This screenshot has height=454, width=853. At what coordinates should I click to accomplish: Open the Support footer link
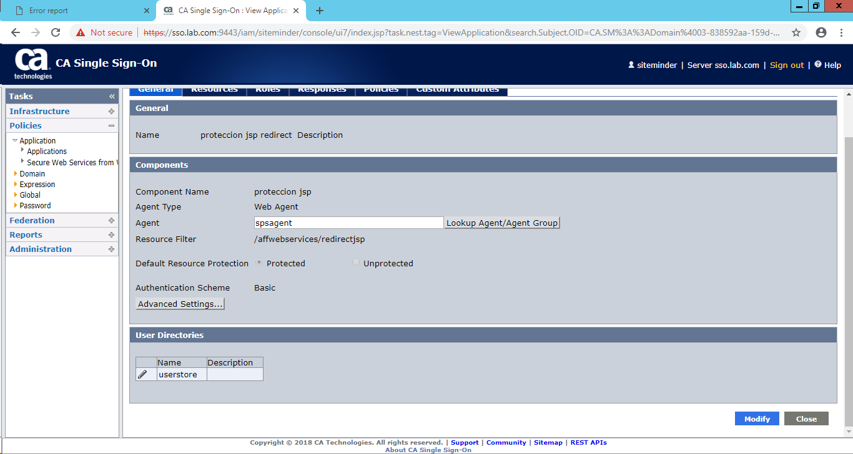click(465, 442)
